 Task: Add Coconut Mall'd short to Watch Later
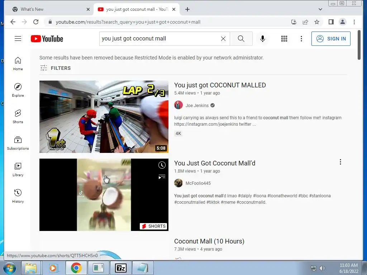(162, 165)
